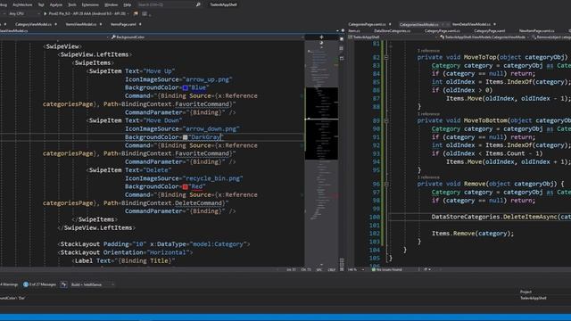Open the Test menu

[x=41, y=4]
